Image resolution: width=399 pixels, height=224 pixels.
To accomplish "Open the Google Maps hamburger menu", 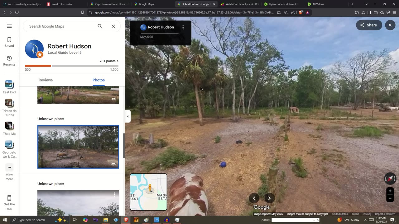I will pos(9,26).
